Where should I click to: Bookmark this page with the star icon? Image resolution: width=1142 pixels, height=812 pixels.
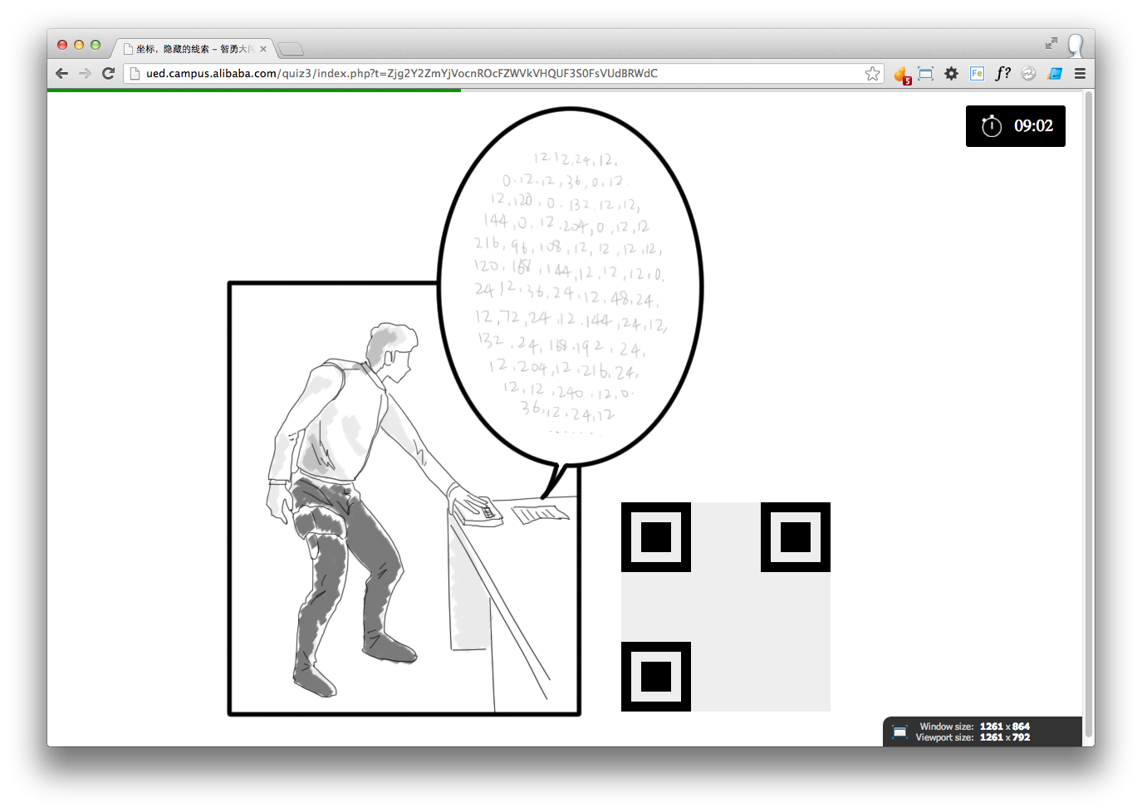[x=872, y=74]
